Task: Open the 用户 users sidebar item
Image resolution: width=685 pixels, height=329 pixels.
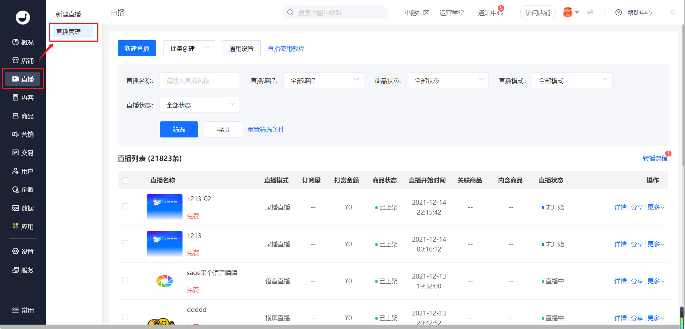Action: [23, 171]
